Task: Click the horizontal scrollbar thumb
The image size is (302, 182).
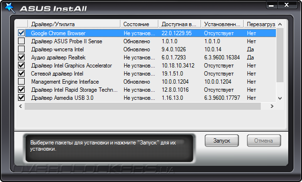Action: [x=143, y=106]
